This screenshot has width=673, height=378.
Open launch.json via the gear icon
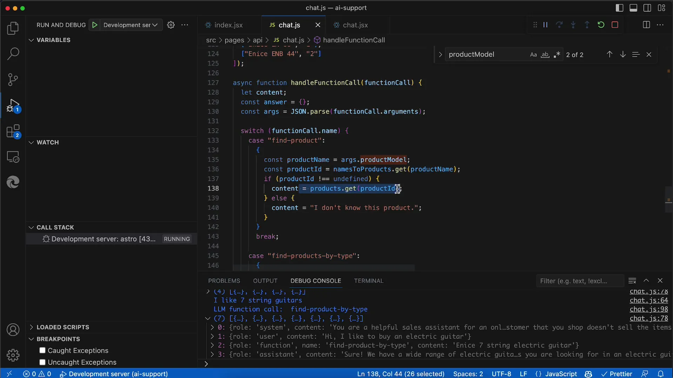(171, 25)
